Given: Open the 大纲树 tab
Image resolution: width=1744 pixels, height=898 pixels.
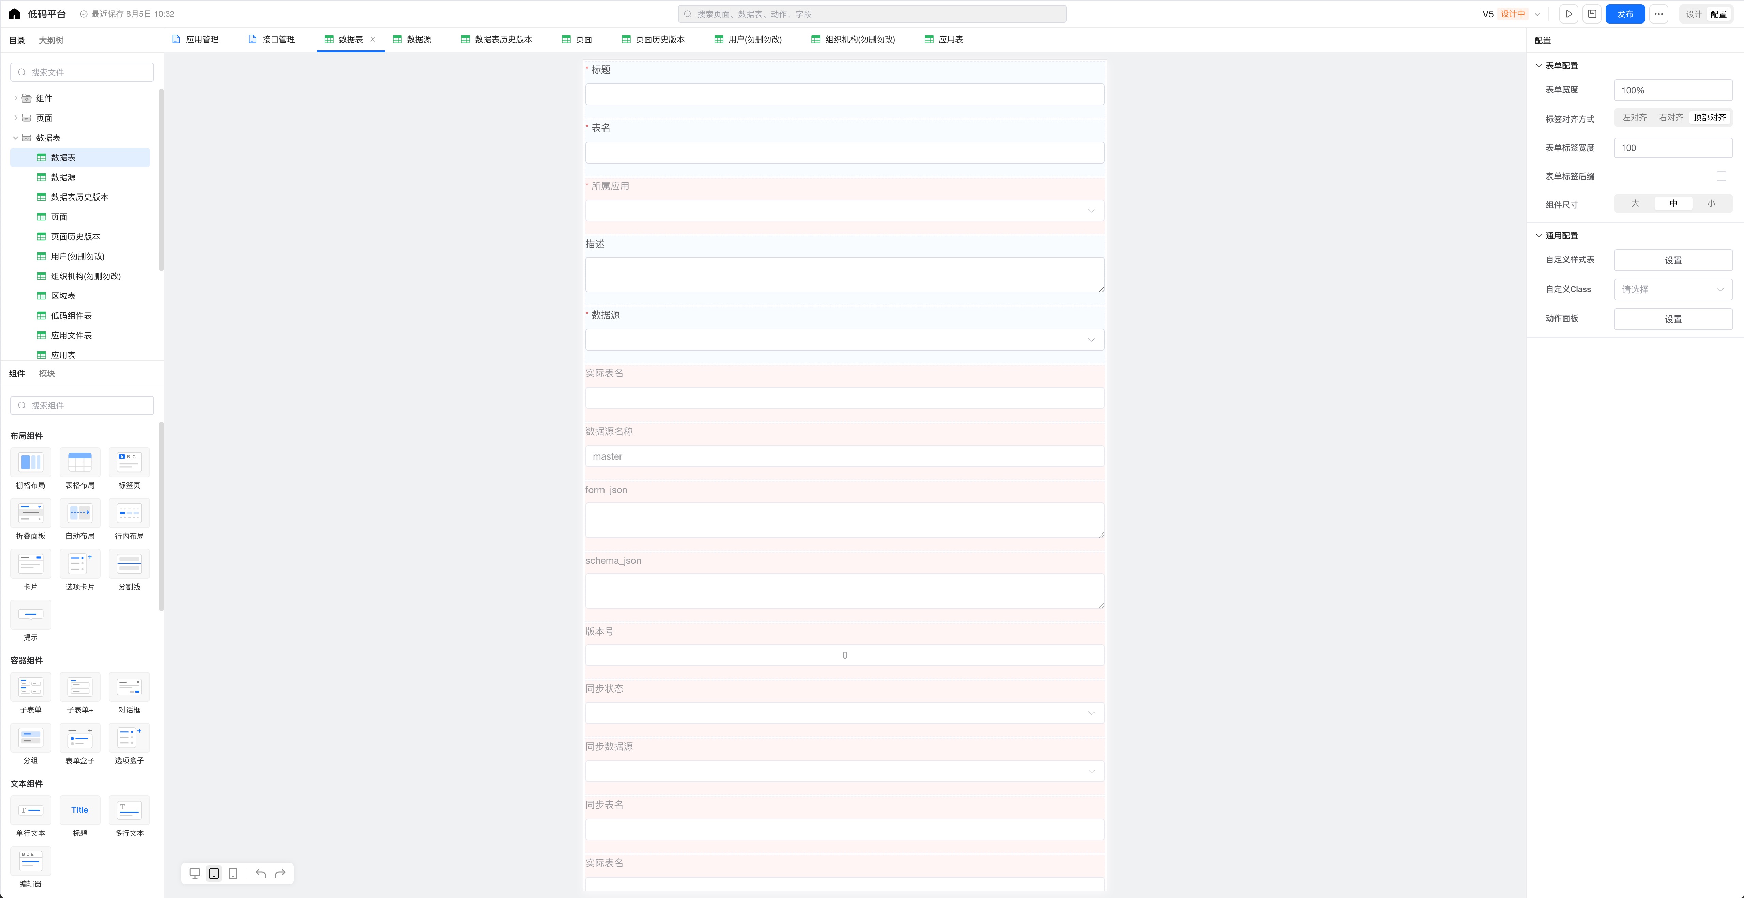Looking at the screenshot, I should pyautogui.click(x=51, y=41).
